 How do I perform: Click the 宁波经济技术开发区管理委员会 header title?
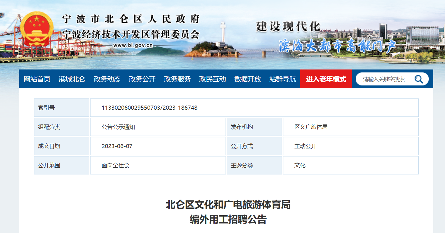(x=131, y=34)
